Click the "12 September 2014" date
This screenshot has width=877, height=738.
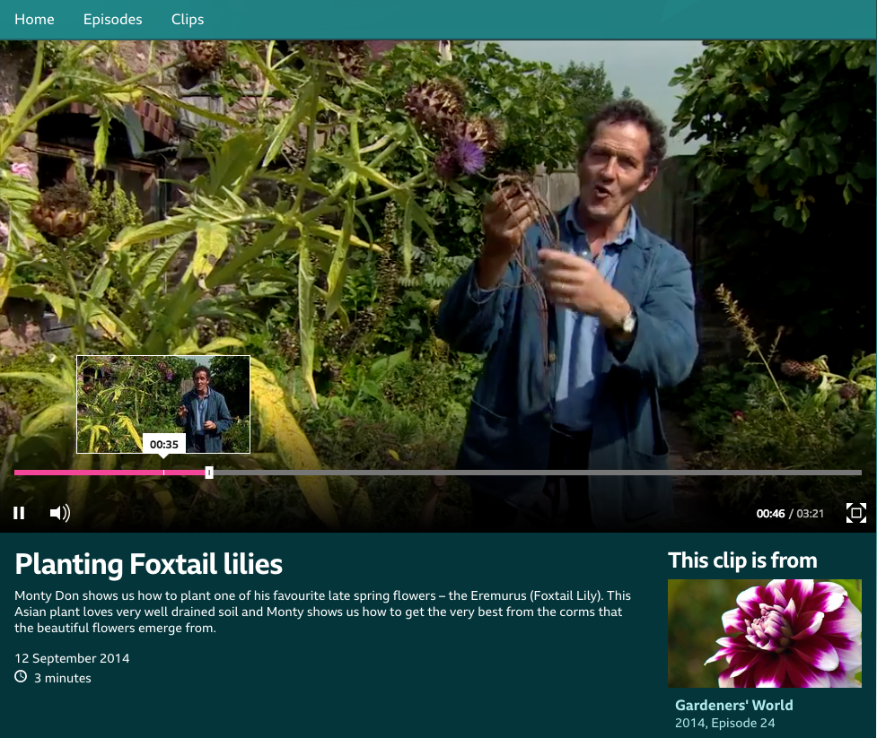tap(72, 658)
